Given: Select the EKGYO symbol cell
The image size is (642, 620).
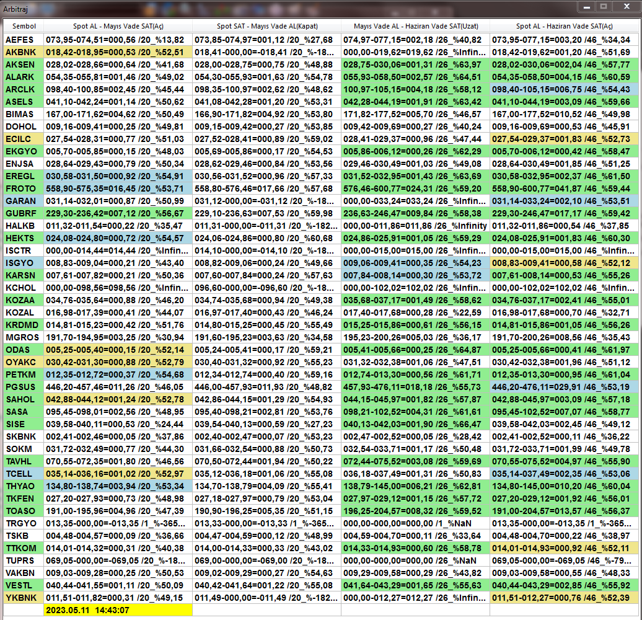Looking at the screenshot, I should (24, 151).
